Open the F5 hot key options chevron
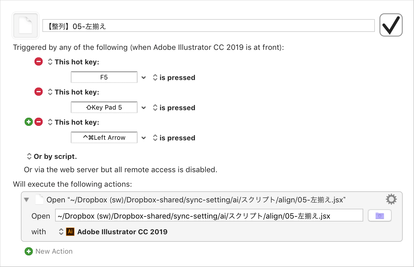Viewport: 414px width, 267px height. click(x=144, y=78)
